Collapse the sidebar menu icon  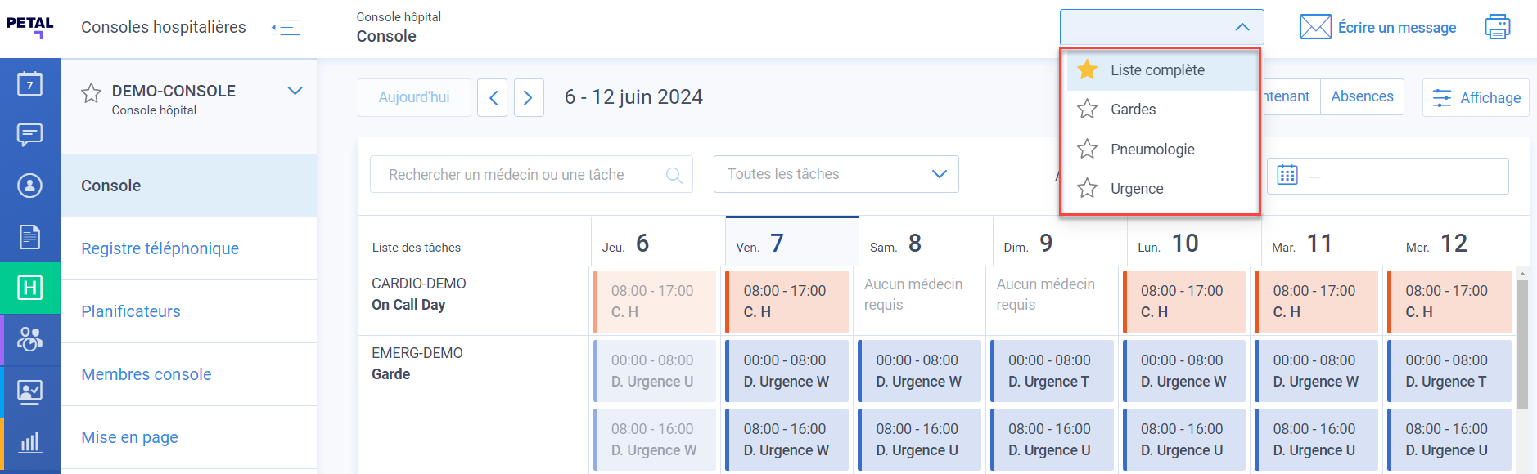(286, 27)
